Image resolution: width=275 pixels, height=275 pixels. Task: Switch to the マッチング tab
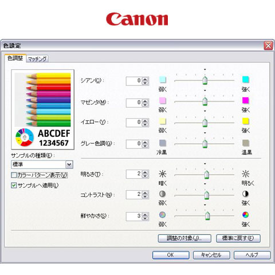37,59
